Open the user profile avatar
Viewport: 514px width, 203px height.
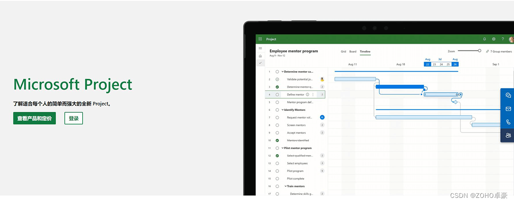511,39
